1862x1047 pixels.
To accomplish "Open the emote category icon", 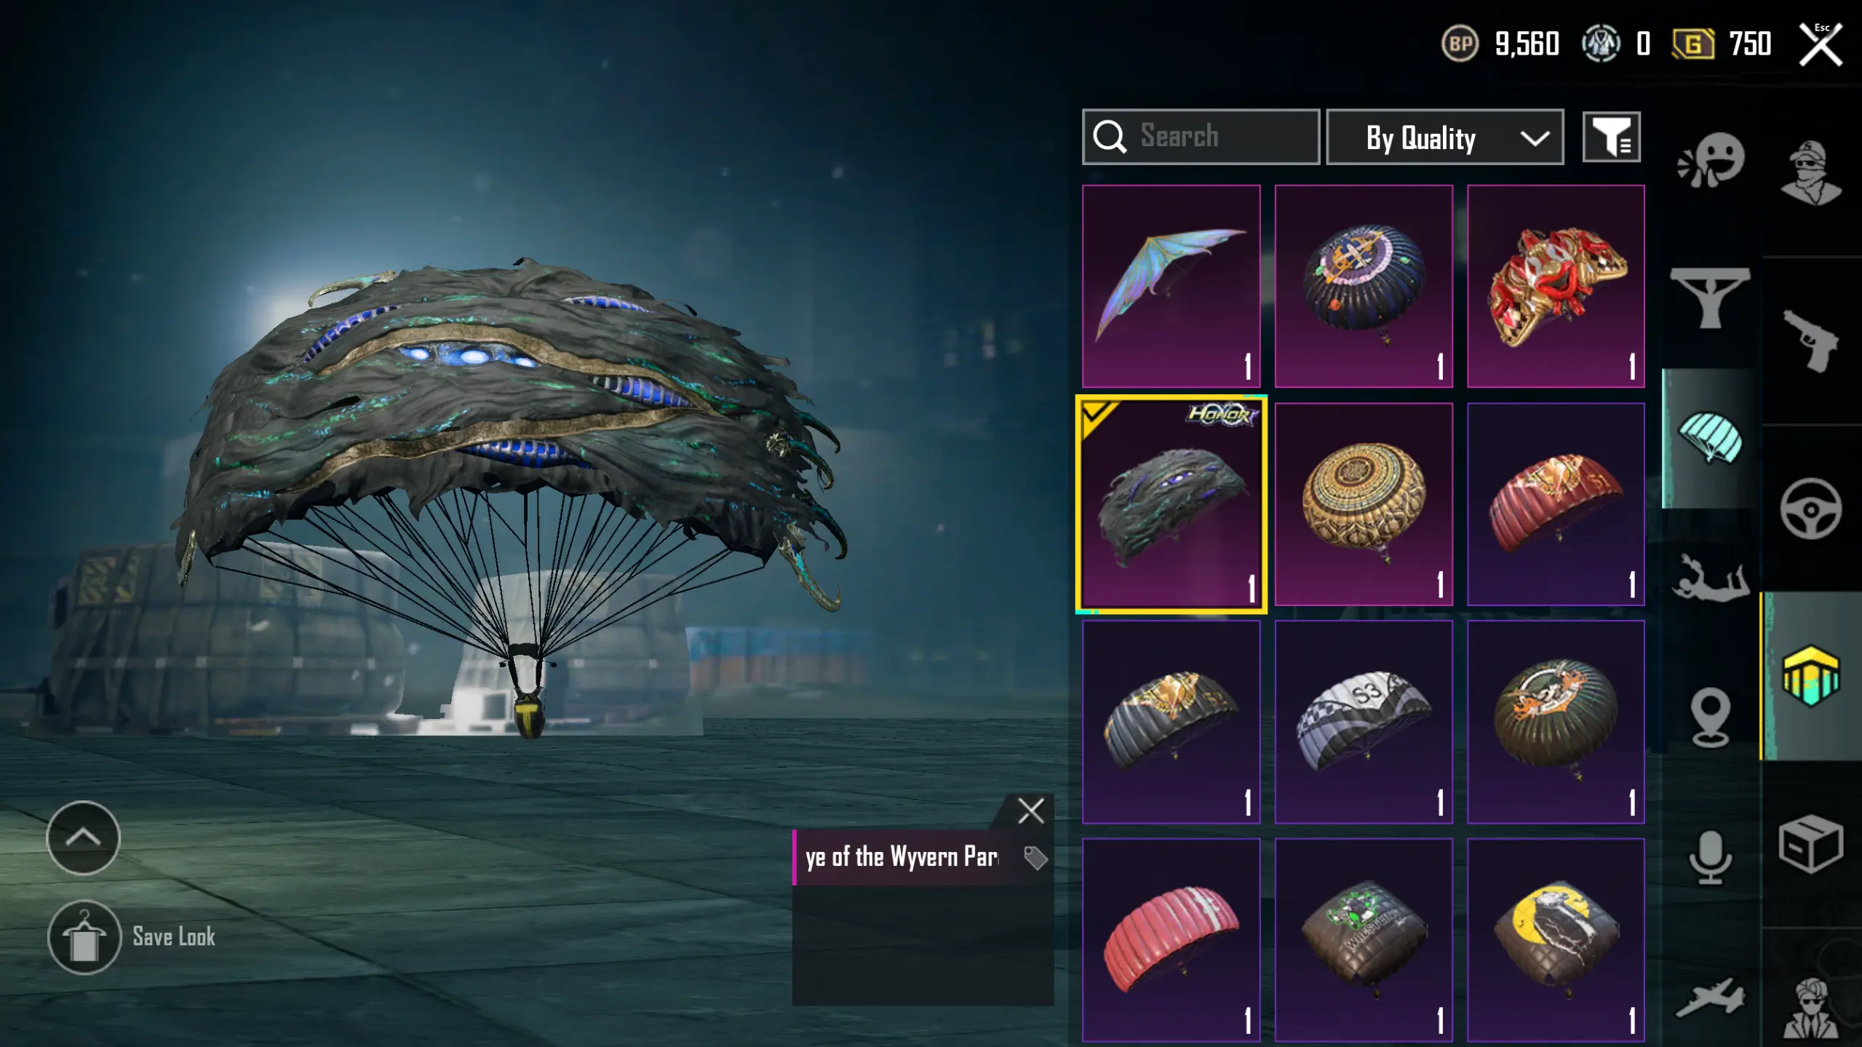I will click(x=1711, y=160).
